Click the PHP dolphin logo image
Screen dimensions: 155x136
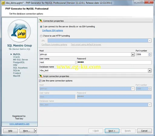pyautogui.click(x=19, y=31)
